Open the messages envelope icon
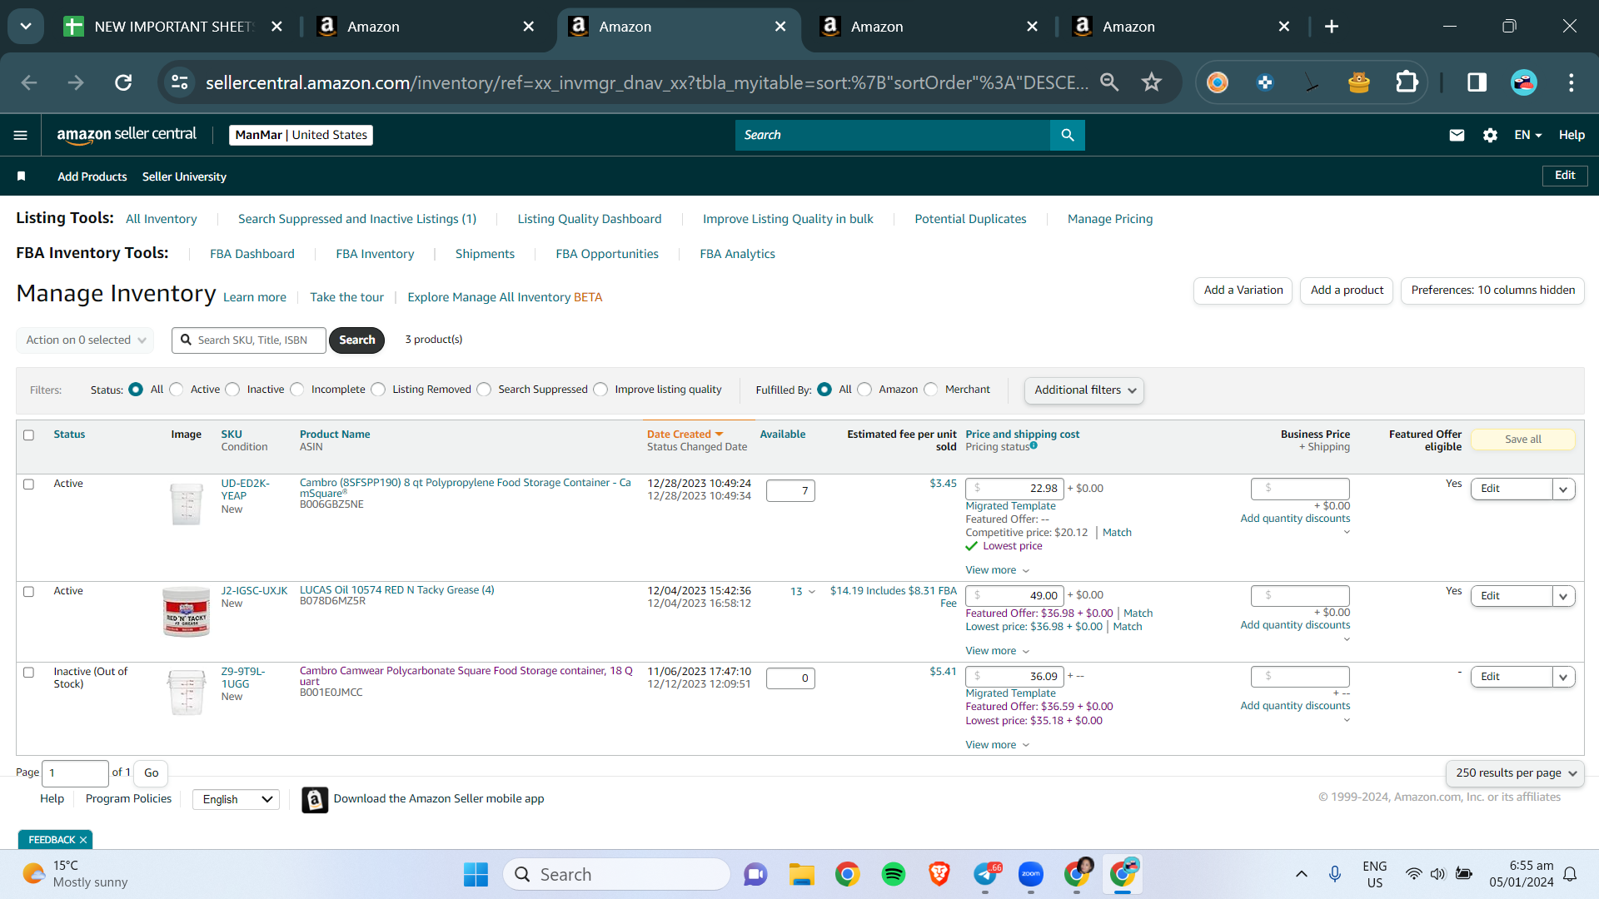The width and height of the screenshot is (1599, 899). click(1457, 135)
